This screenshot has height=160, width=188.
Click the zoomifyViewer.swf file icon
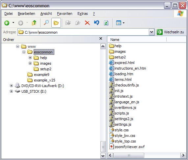[112, 147]
